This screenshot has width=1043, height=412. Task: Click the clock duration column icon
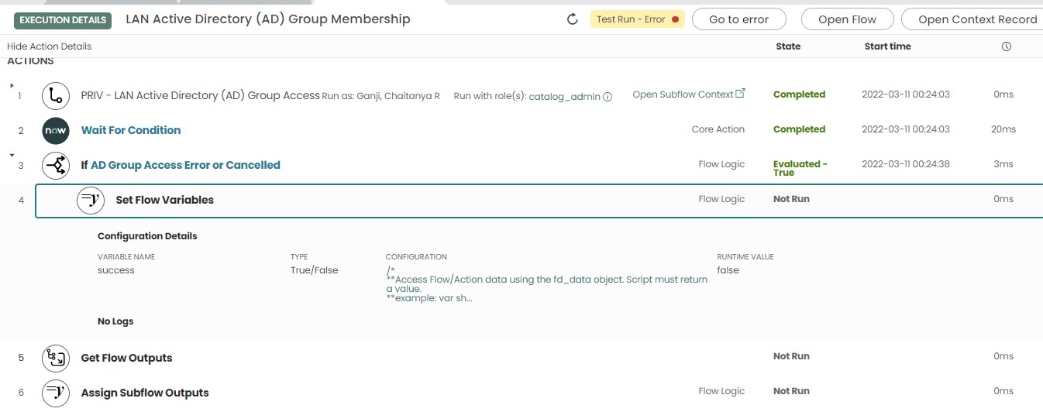tap(1006, 46)
